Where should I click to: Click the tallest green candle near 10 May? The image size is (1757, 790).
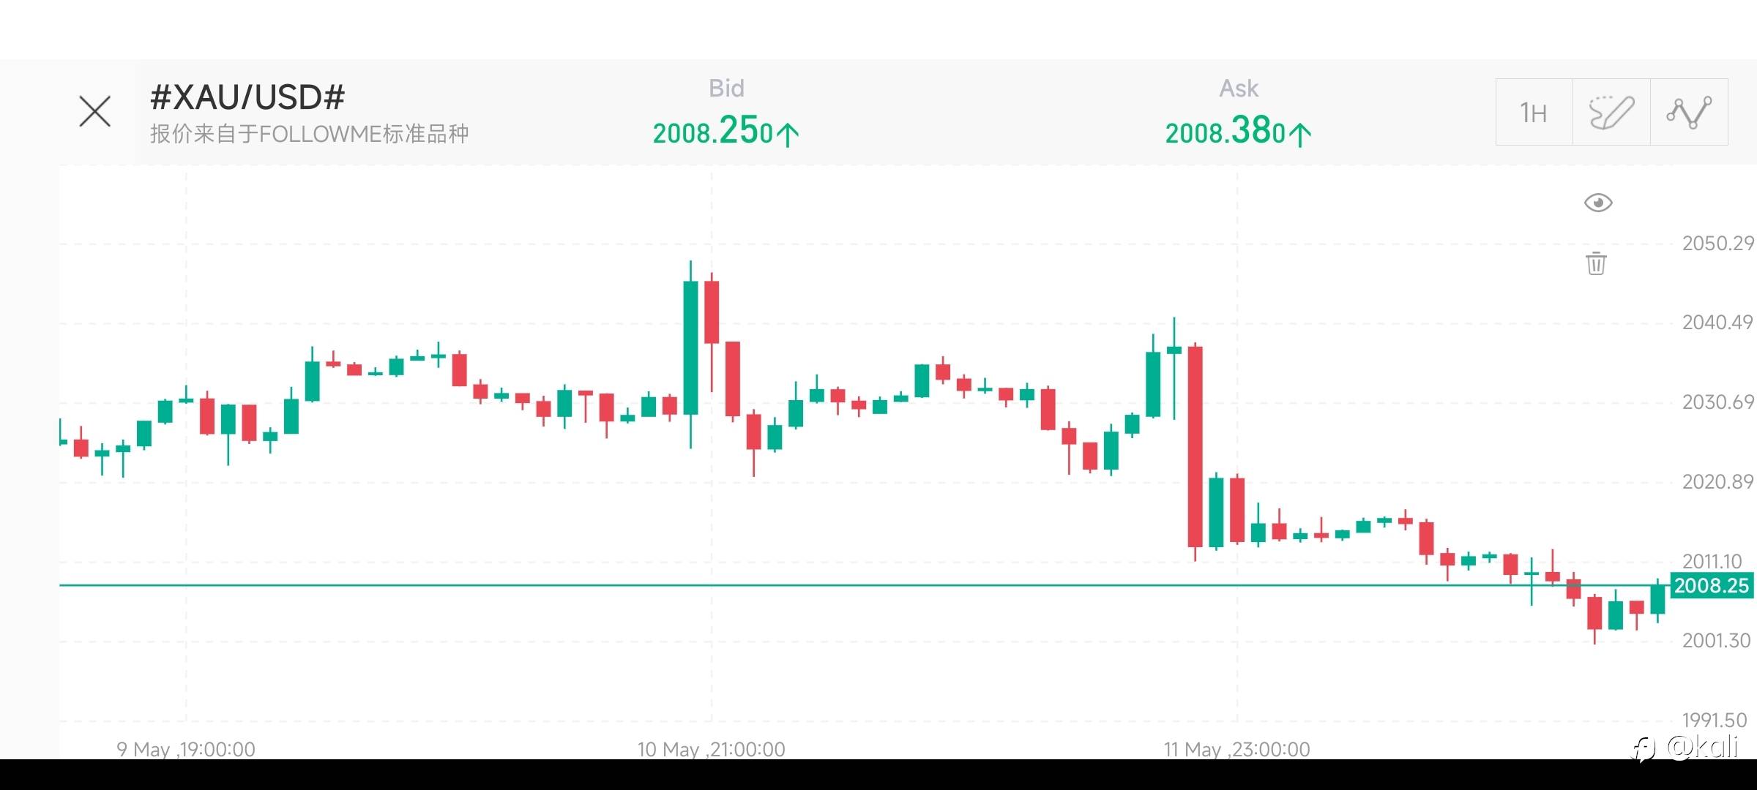click(690, 347)
